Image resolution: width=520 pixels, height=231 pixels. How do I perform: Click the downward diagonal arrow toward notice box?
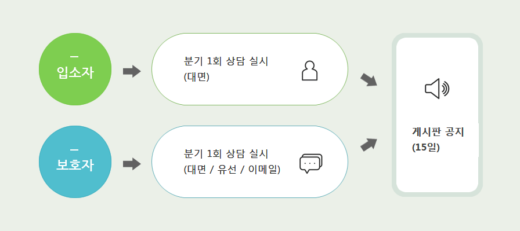point(369,80)
